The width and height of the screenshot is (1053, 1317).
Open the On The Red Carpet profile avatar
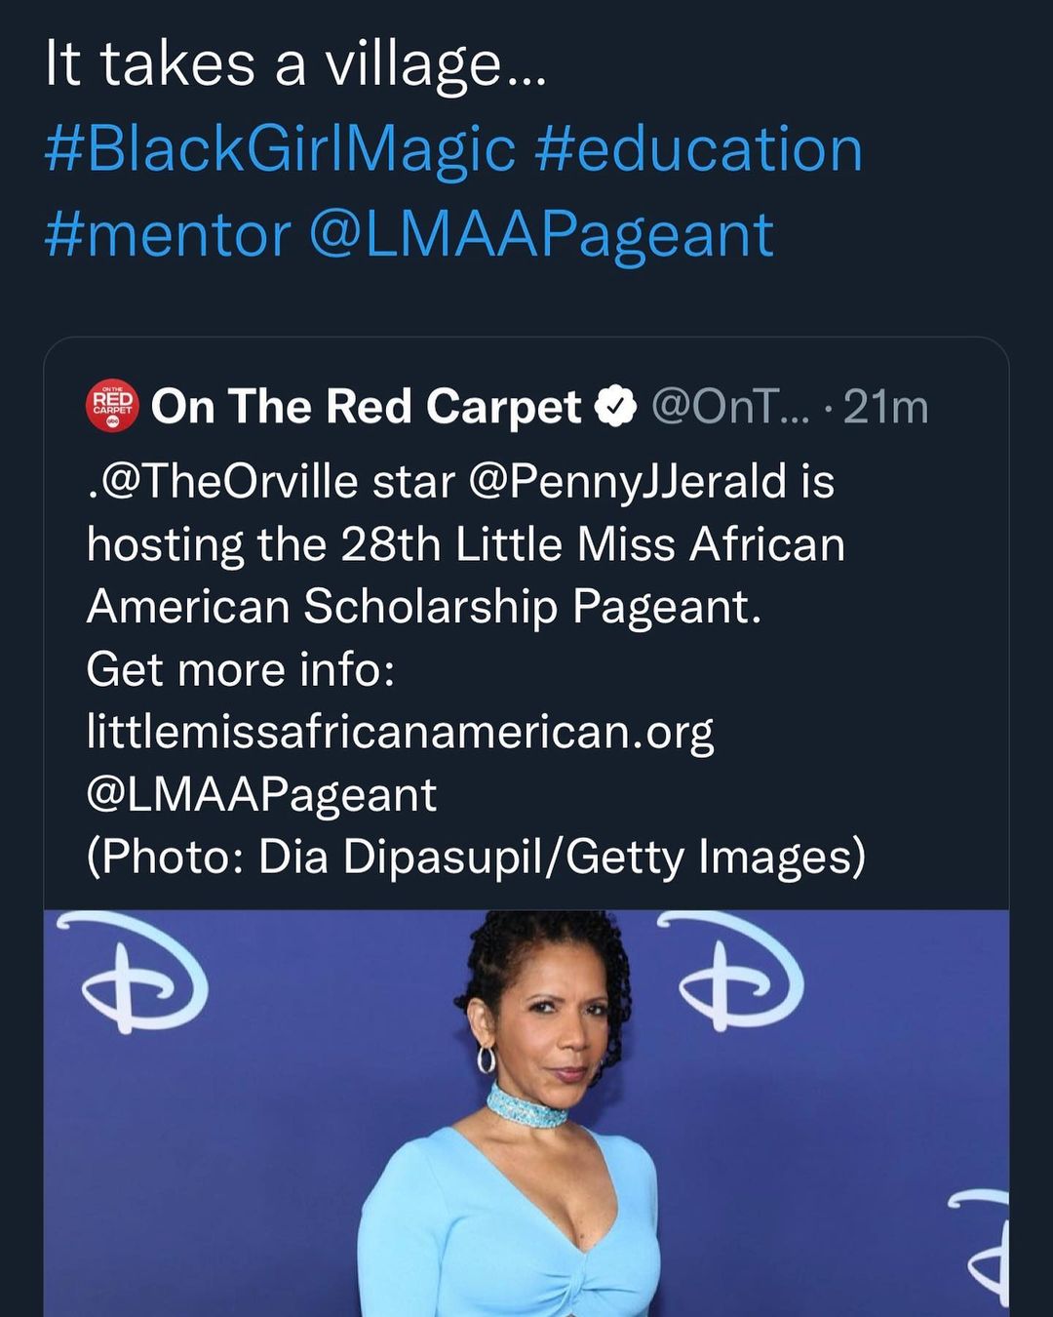tap(113, 406)
